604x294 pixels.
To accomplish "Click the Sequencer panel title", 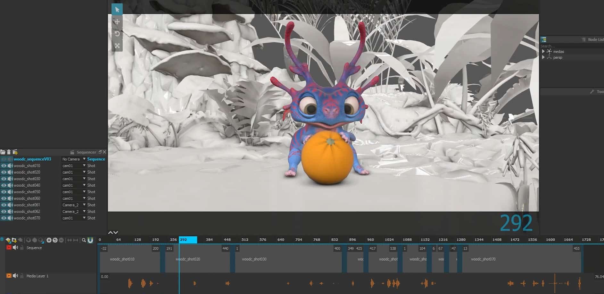I will (86, 152).
